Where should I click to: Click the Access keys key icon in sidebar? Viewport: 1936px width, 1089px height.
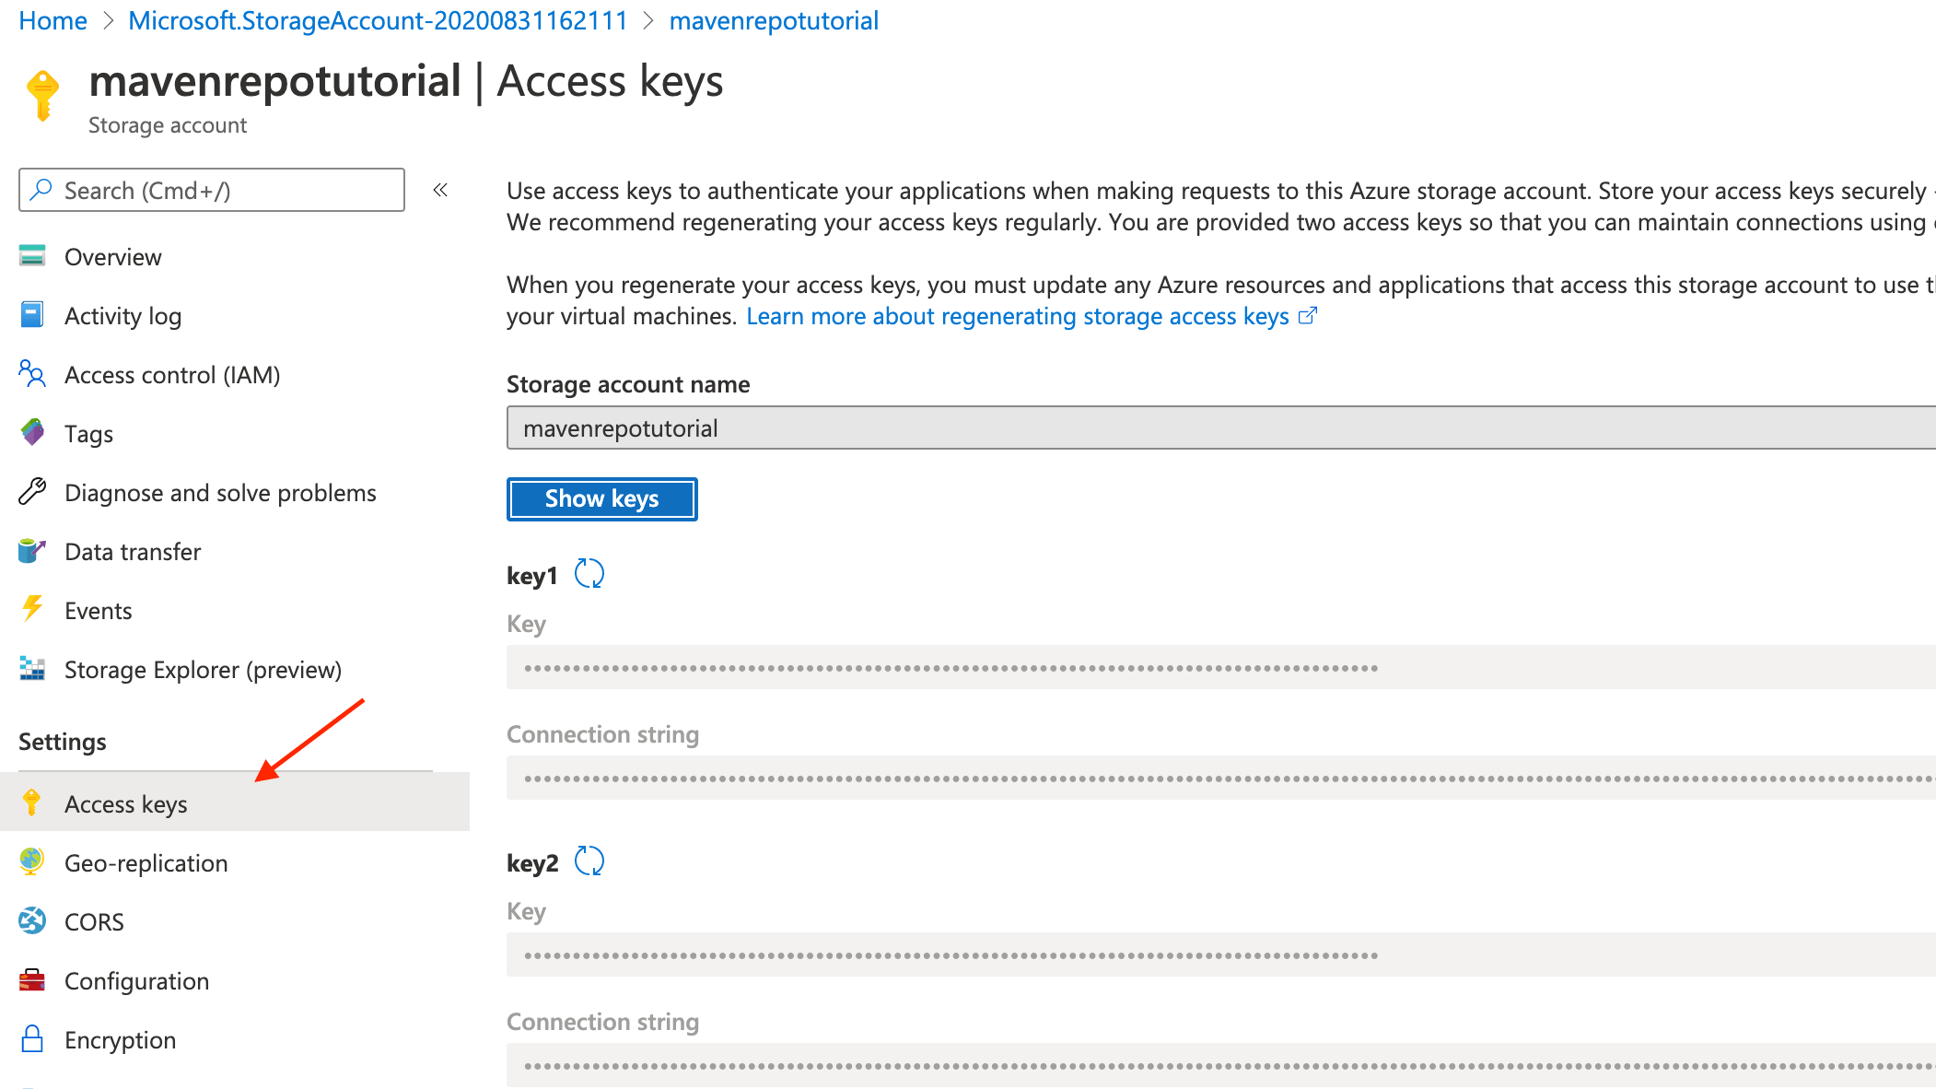(32, 803)
